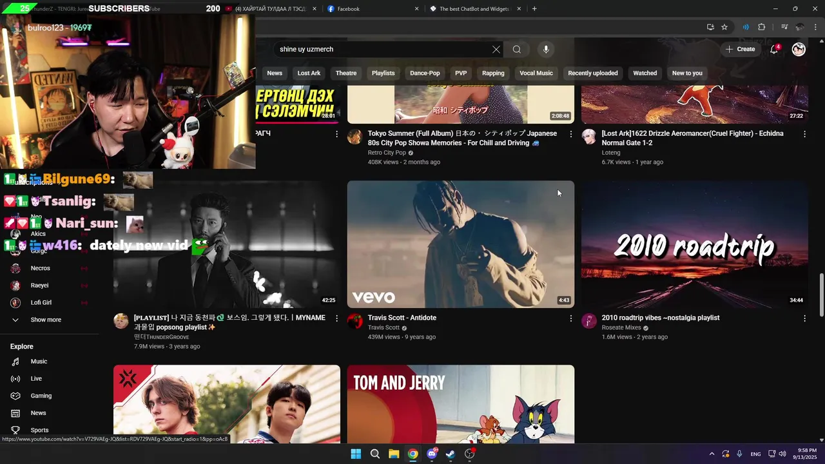Clear the search box with the X icon
825x464 pixels.
(x=496, y=49)
